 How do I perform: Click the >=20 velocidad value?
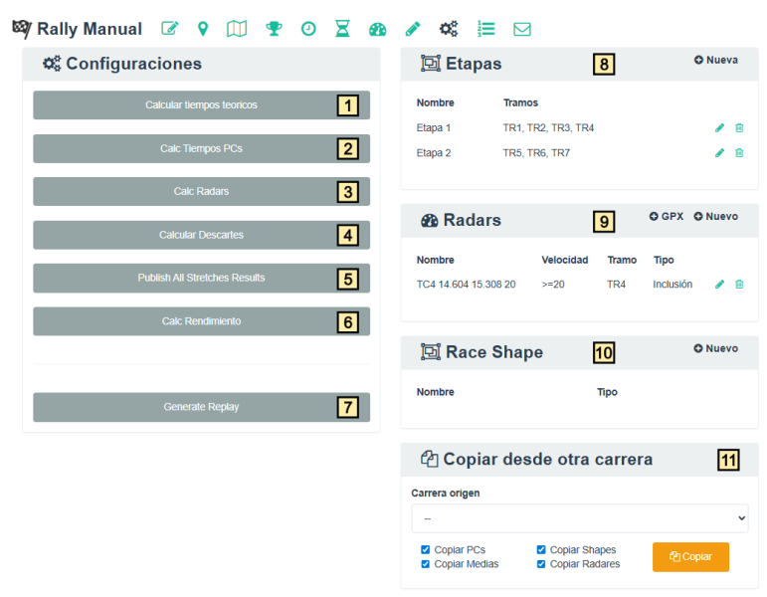(x=553, y=285)
